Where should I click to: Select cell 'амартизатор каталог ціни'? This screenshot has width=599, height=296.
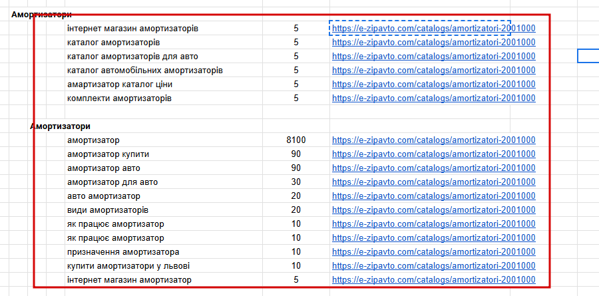click(x=122, y=84)
